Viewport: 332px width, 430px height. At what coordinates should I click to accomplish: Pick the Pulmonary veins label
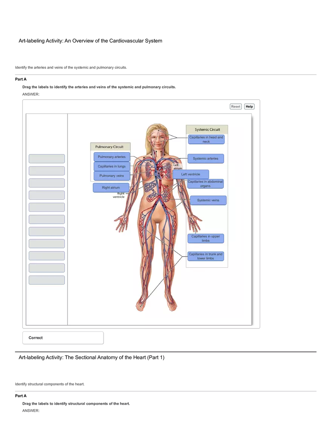(x=112, y=176)
